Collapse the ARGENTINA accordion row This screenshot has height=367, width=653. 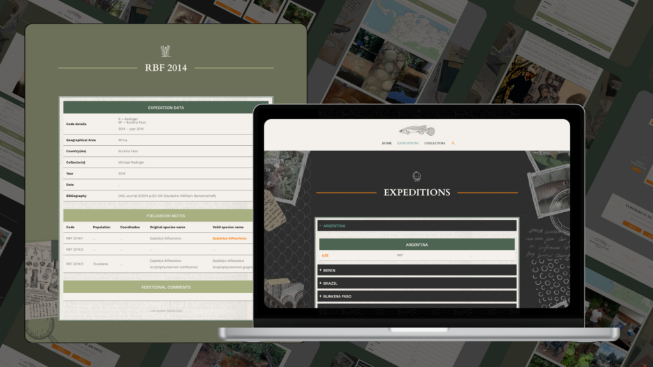417,226
